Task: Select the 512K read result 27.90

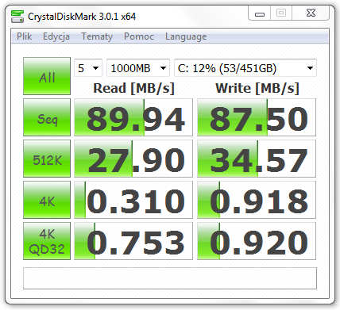Action: click(x=133, y=159)
